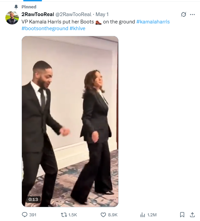Click the pushpin icon beside Pinned

[16, 7]
